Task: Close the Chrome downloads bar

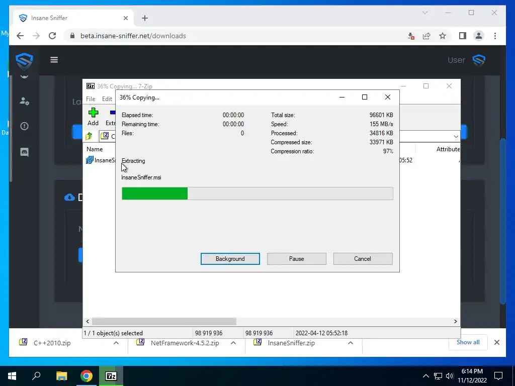Action: [x=496, y=342]
